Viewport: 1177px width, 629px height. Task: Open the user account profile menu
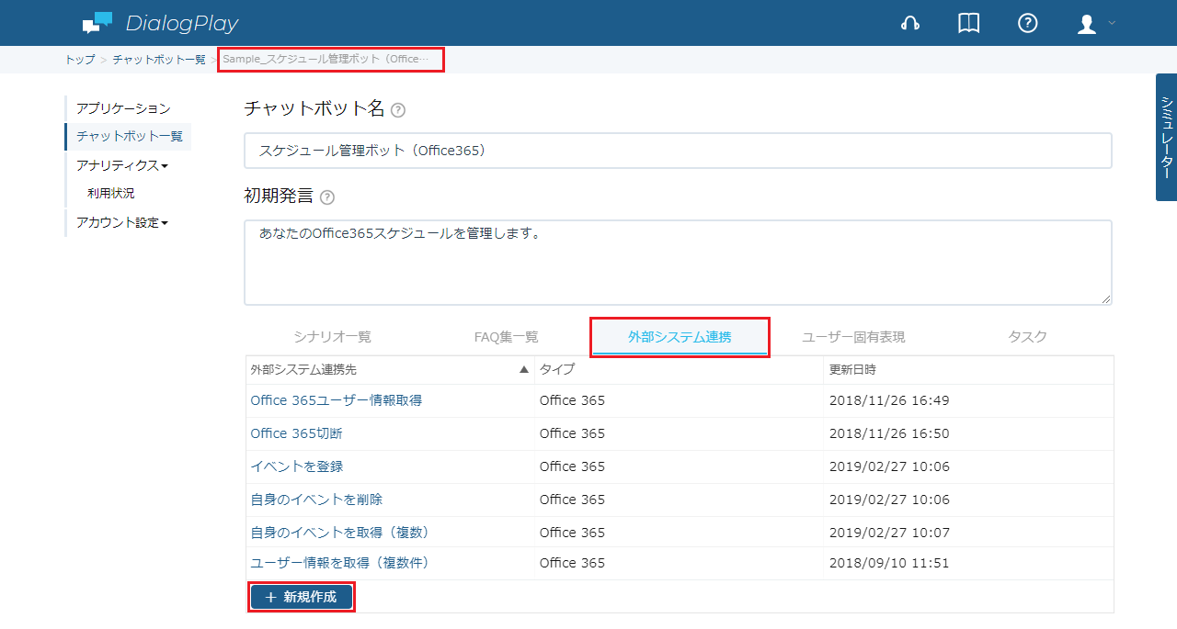tap(1094, 24)
